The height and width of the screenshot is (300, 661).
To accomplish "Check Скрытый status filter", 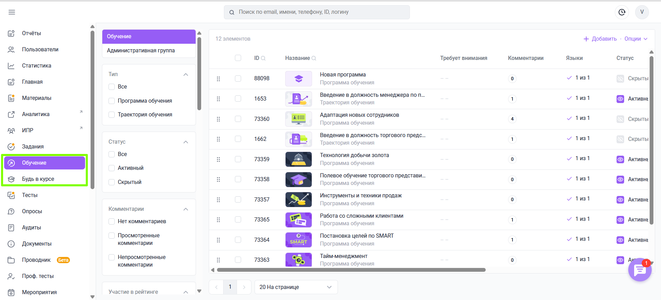I will [112, 182].
